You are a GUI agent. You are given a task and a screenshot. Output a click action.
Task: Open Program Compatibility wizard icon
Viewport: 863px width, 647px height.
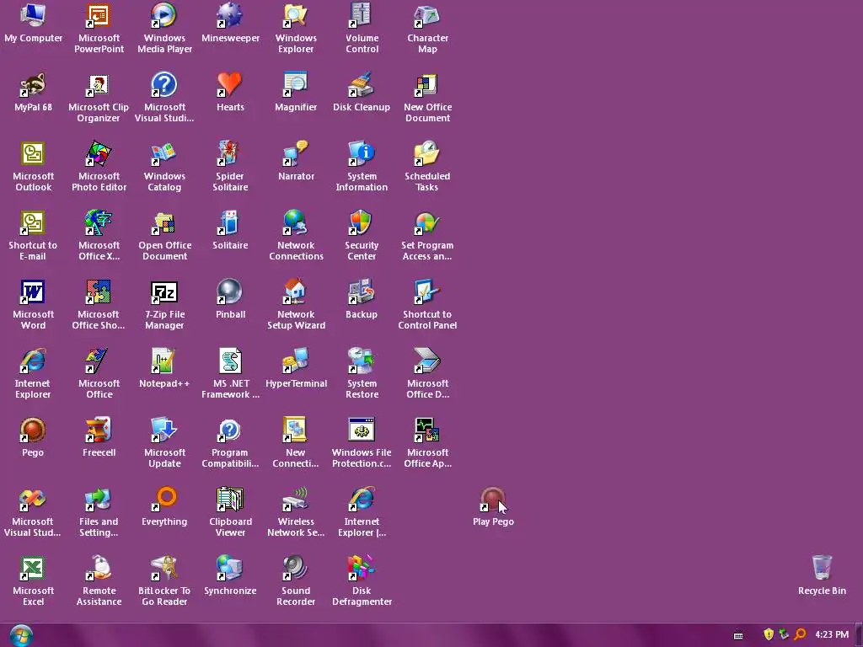click(x=230, y=430)
